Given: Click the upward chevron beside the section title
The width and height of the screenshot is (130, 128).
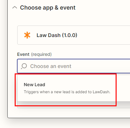Looking at the screenshot, I should 15,8.
